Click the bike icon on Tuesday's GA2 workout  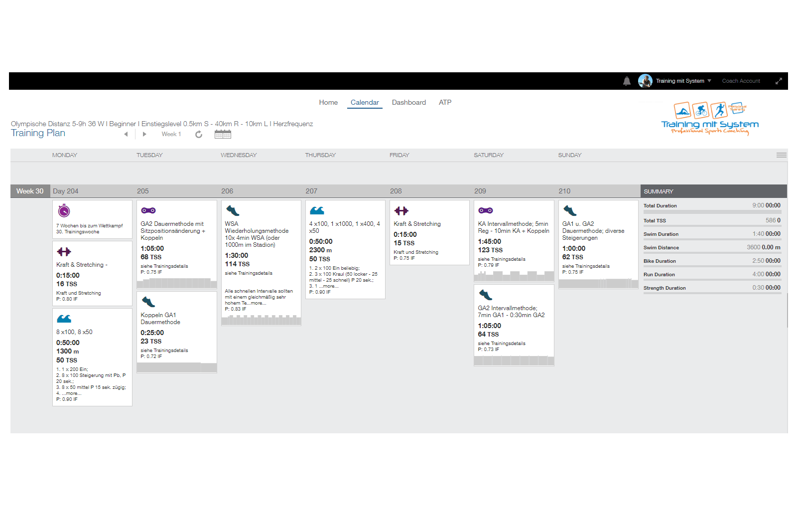148,210
